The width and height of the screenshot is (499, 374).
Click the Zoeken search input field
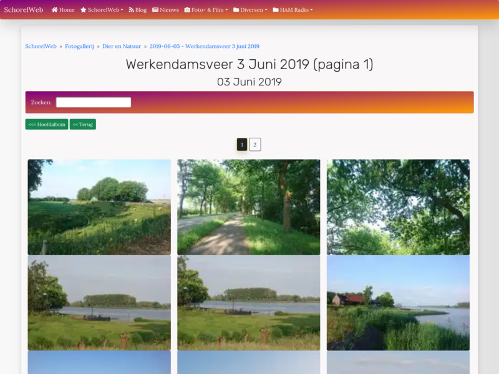[x=94, y=102]
